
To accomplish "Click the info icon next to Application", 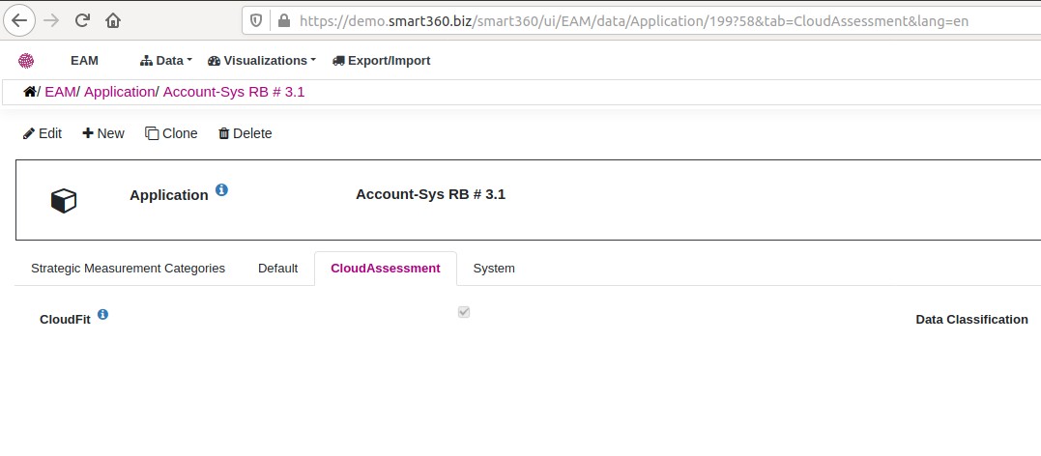I will click(x=221, y=189).
